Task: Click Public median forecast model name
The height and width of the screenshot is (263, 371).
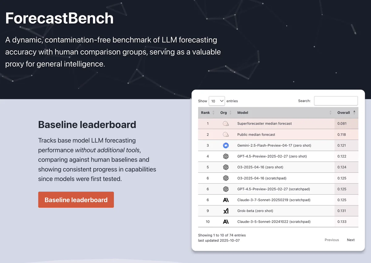Action: [x=256, y=134]
